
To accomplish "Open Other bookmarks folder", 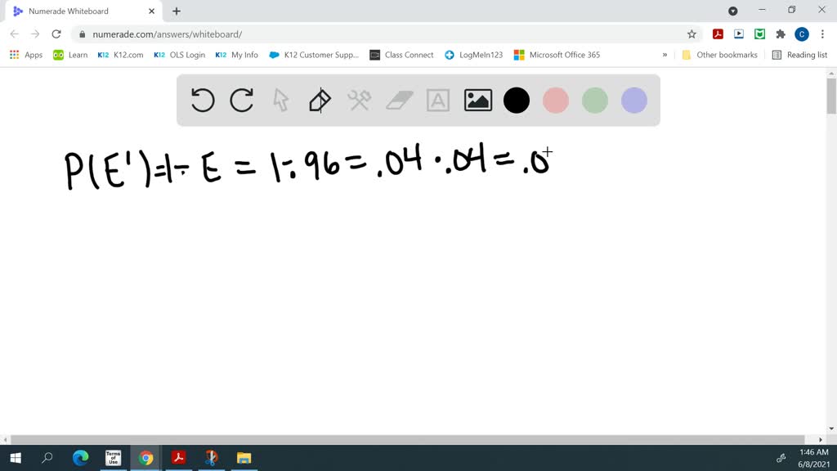I will click(719, 55).
